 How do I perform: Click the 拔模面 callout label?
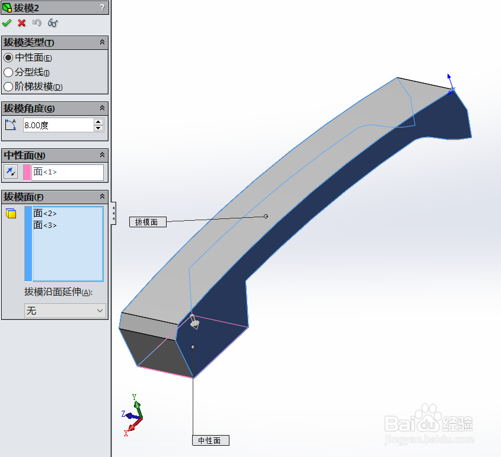(x=148, y=222)
